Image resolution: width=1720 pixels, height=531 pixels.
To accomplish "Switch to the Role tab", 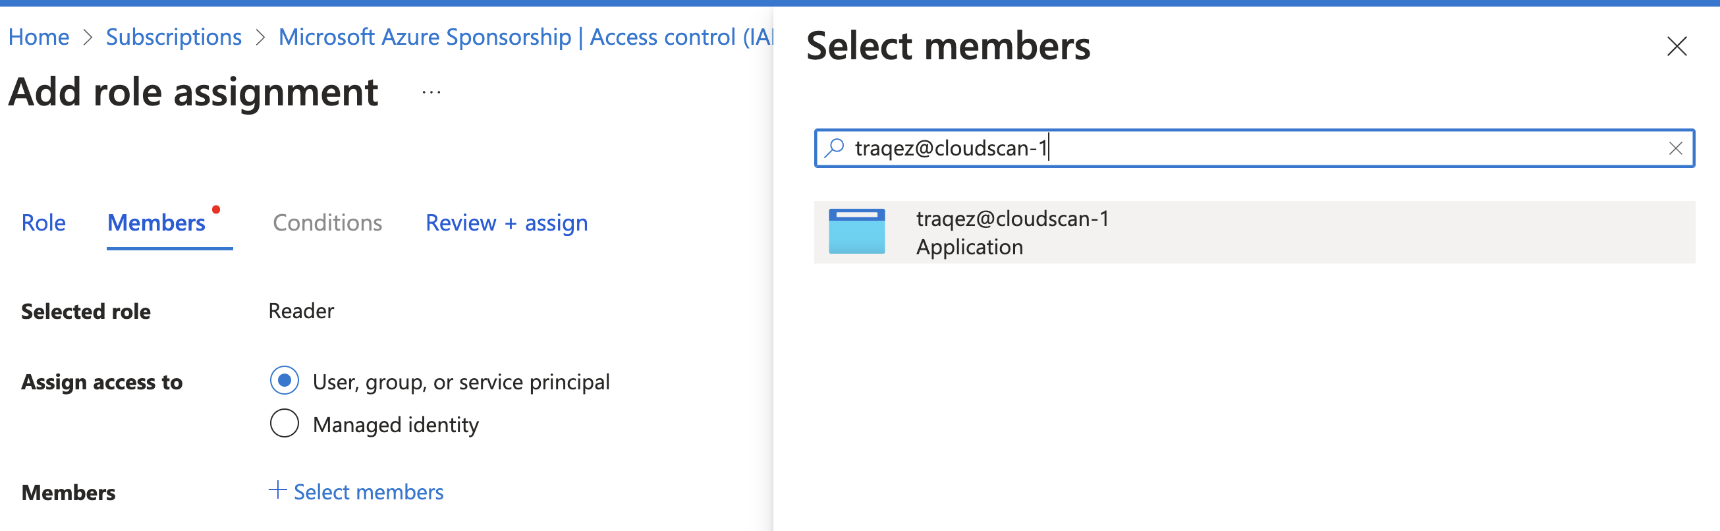I will coord(43,223).
